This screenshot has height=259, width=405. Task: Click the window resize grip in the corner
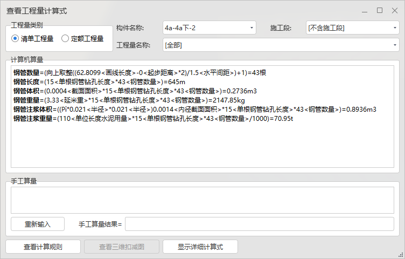pyautogui.click(x=401, y=255)
